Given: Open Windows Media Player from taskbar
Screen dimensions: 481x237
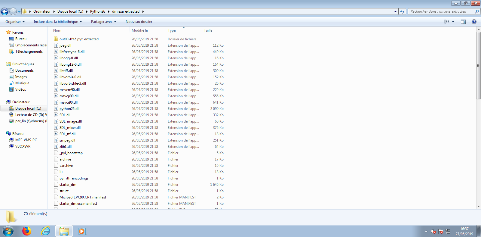Looking at the screenshot, I should coord(82,231).
